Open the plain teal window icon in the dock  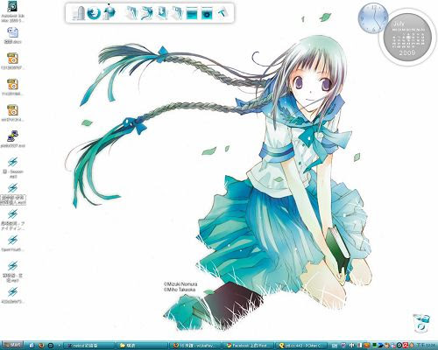point(192,13)
